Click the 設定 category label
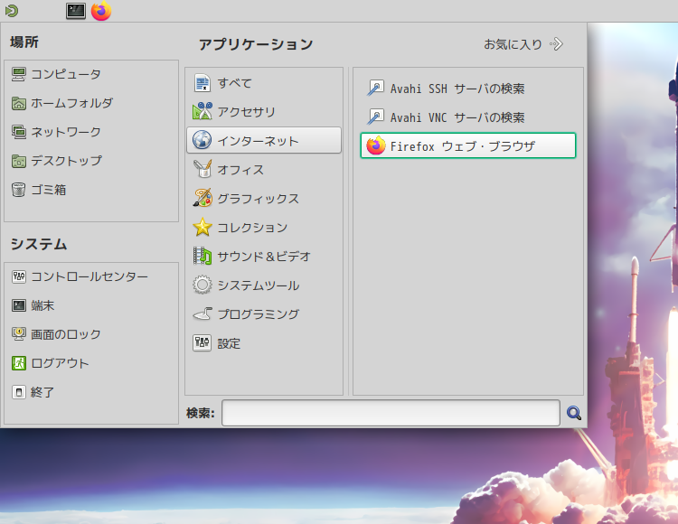The width and height of the screenshot is (678, 524). coord(229,344)
